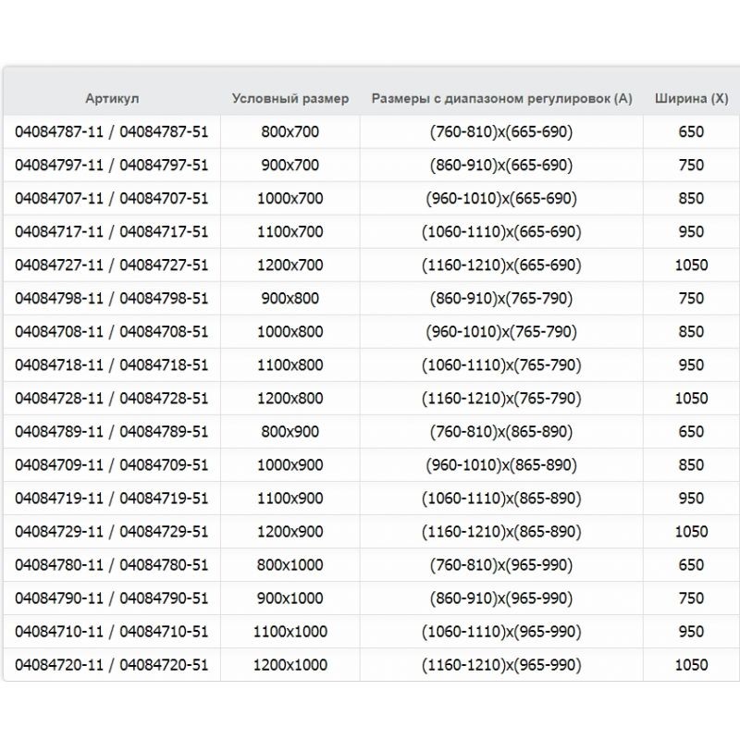Click the size cell 1100x700
This screenshot has width=740, height=740.
click(290, 232)
